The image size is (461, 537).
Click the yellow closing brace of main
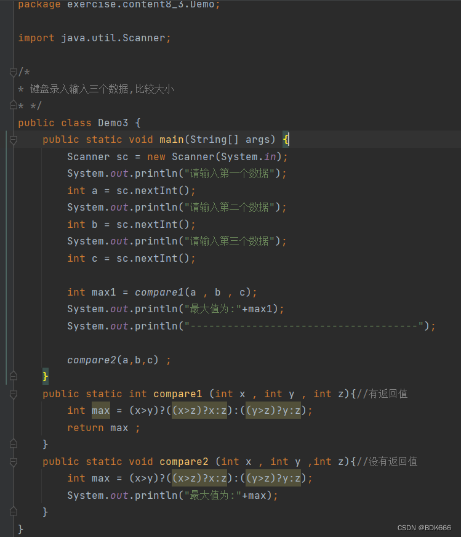45,376
